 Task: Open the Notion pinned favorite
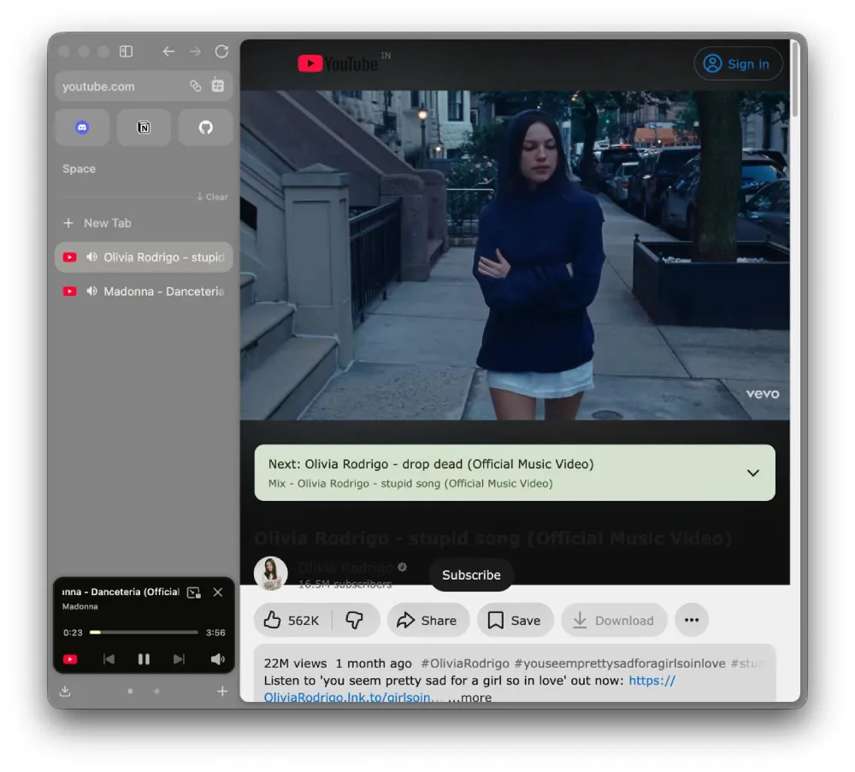coord(144,127)
